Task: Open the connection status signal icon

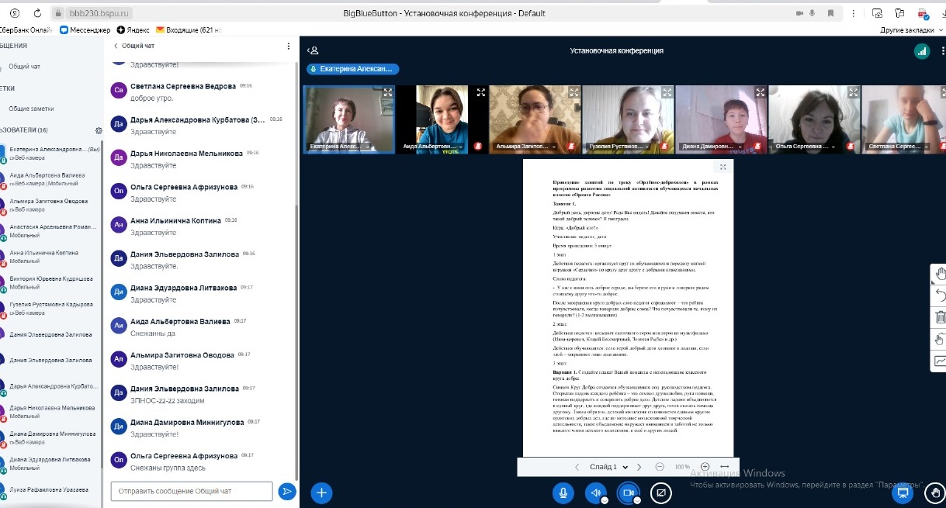Action: coord(921,50)
